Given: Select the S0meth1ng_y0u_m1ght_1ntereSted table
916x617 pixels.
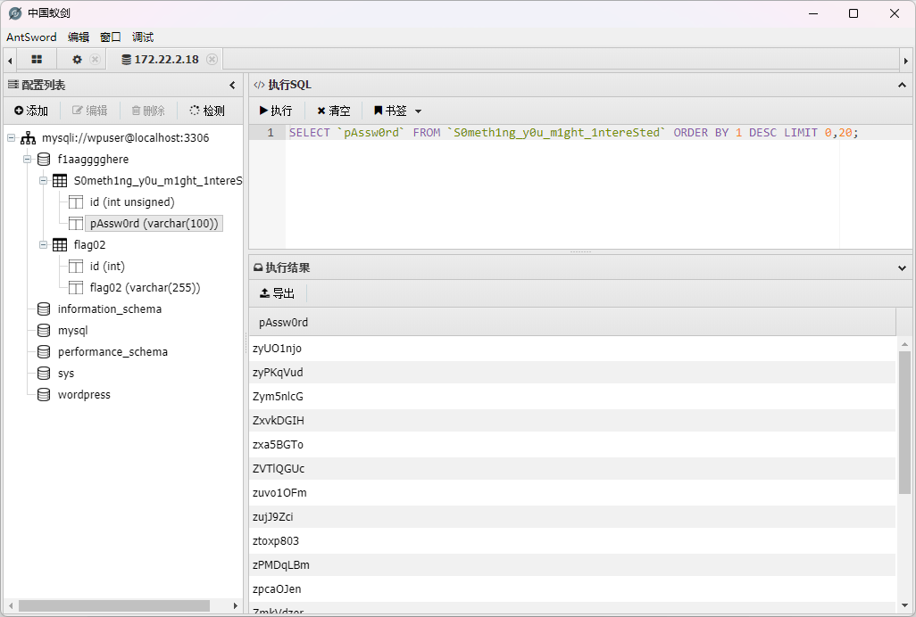Looking at the screenshot, I should 158,181.
